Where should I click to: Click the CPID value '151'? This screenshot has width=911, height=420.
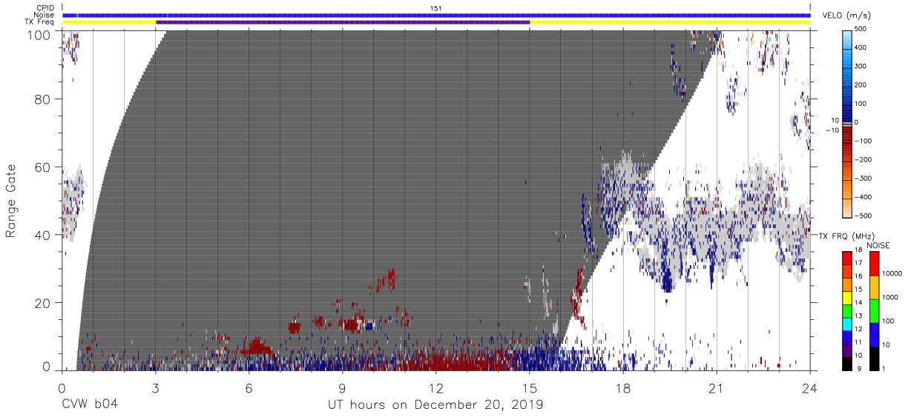click(436, 8)
